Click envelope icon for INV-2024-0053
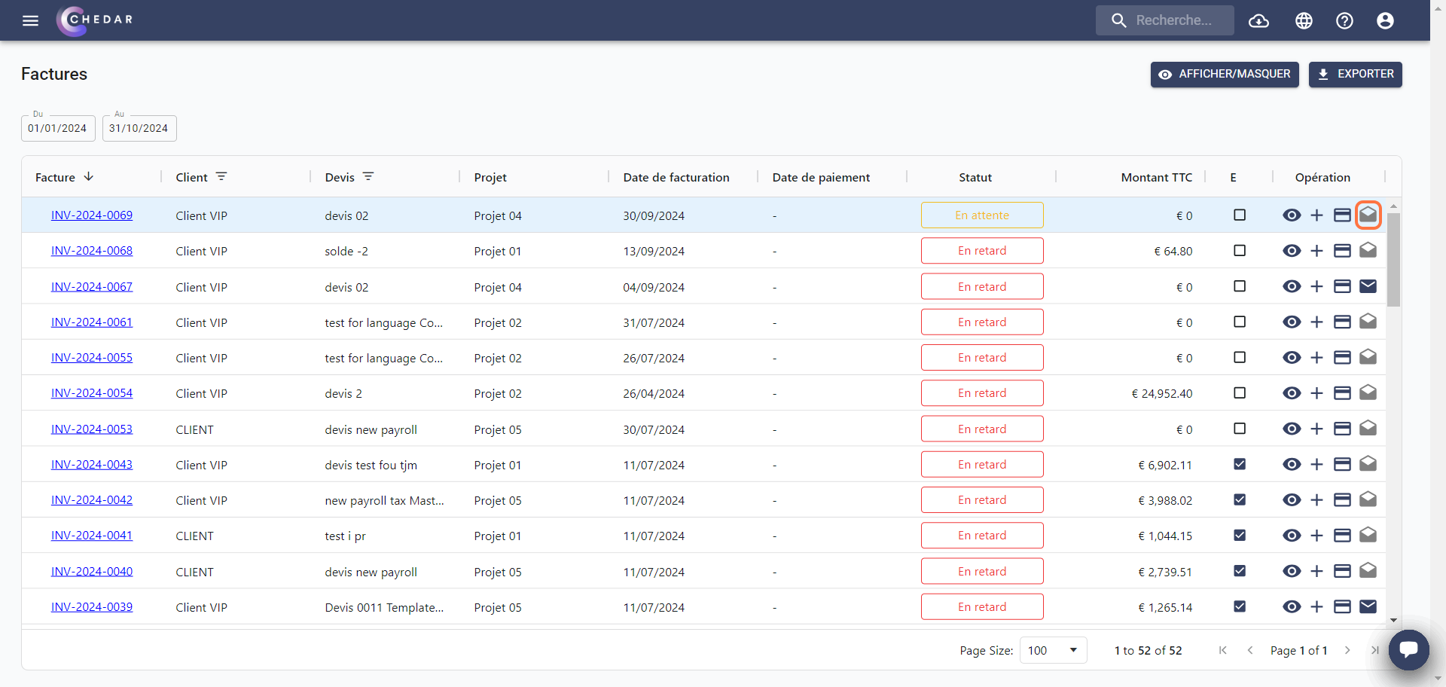Screen dimensions: 1446x687 tap(1368, 428)
